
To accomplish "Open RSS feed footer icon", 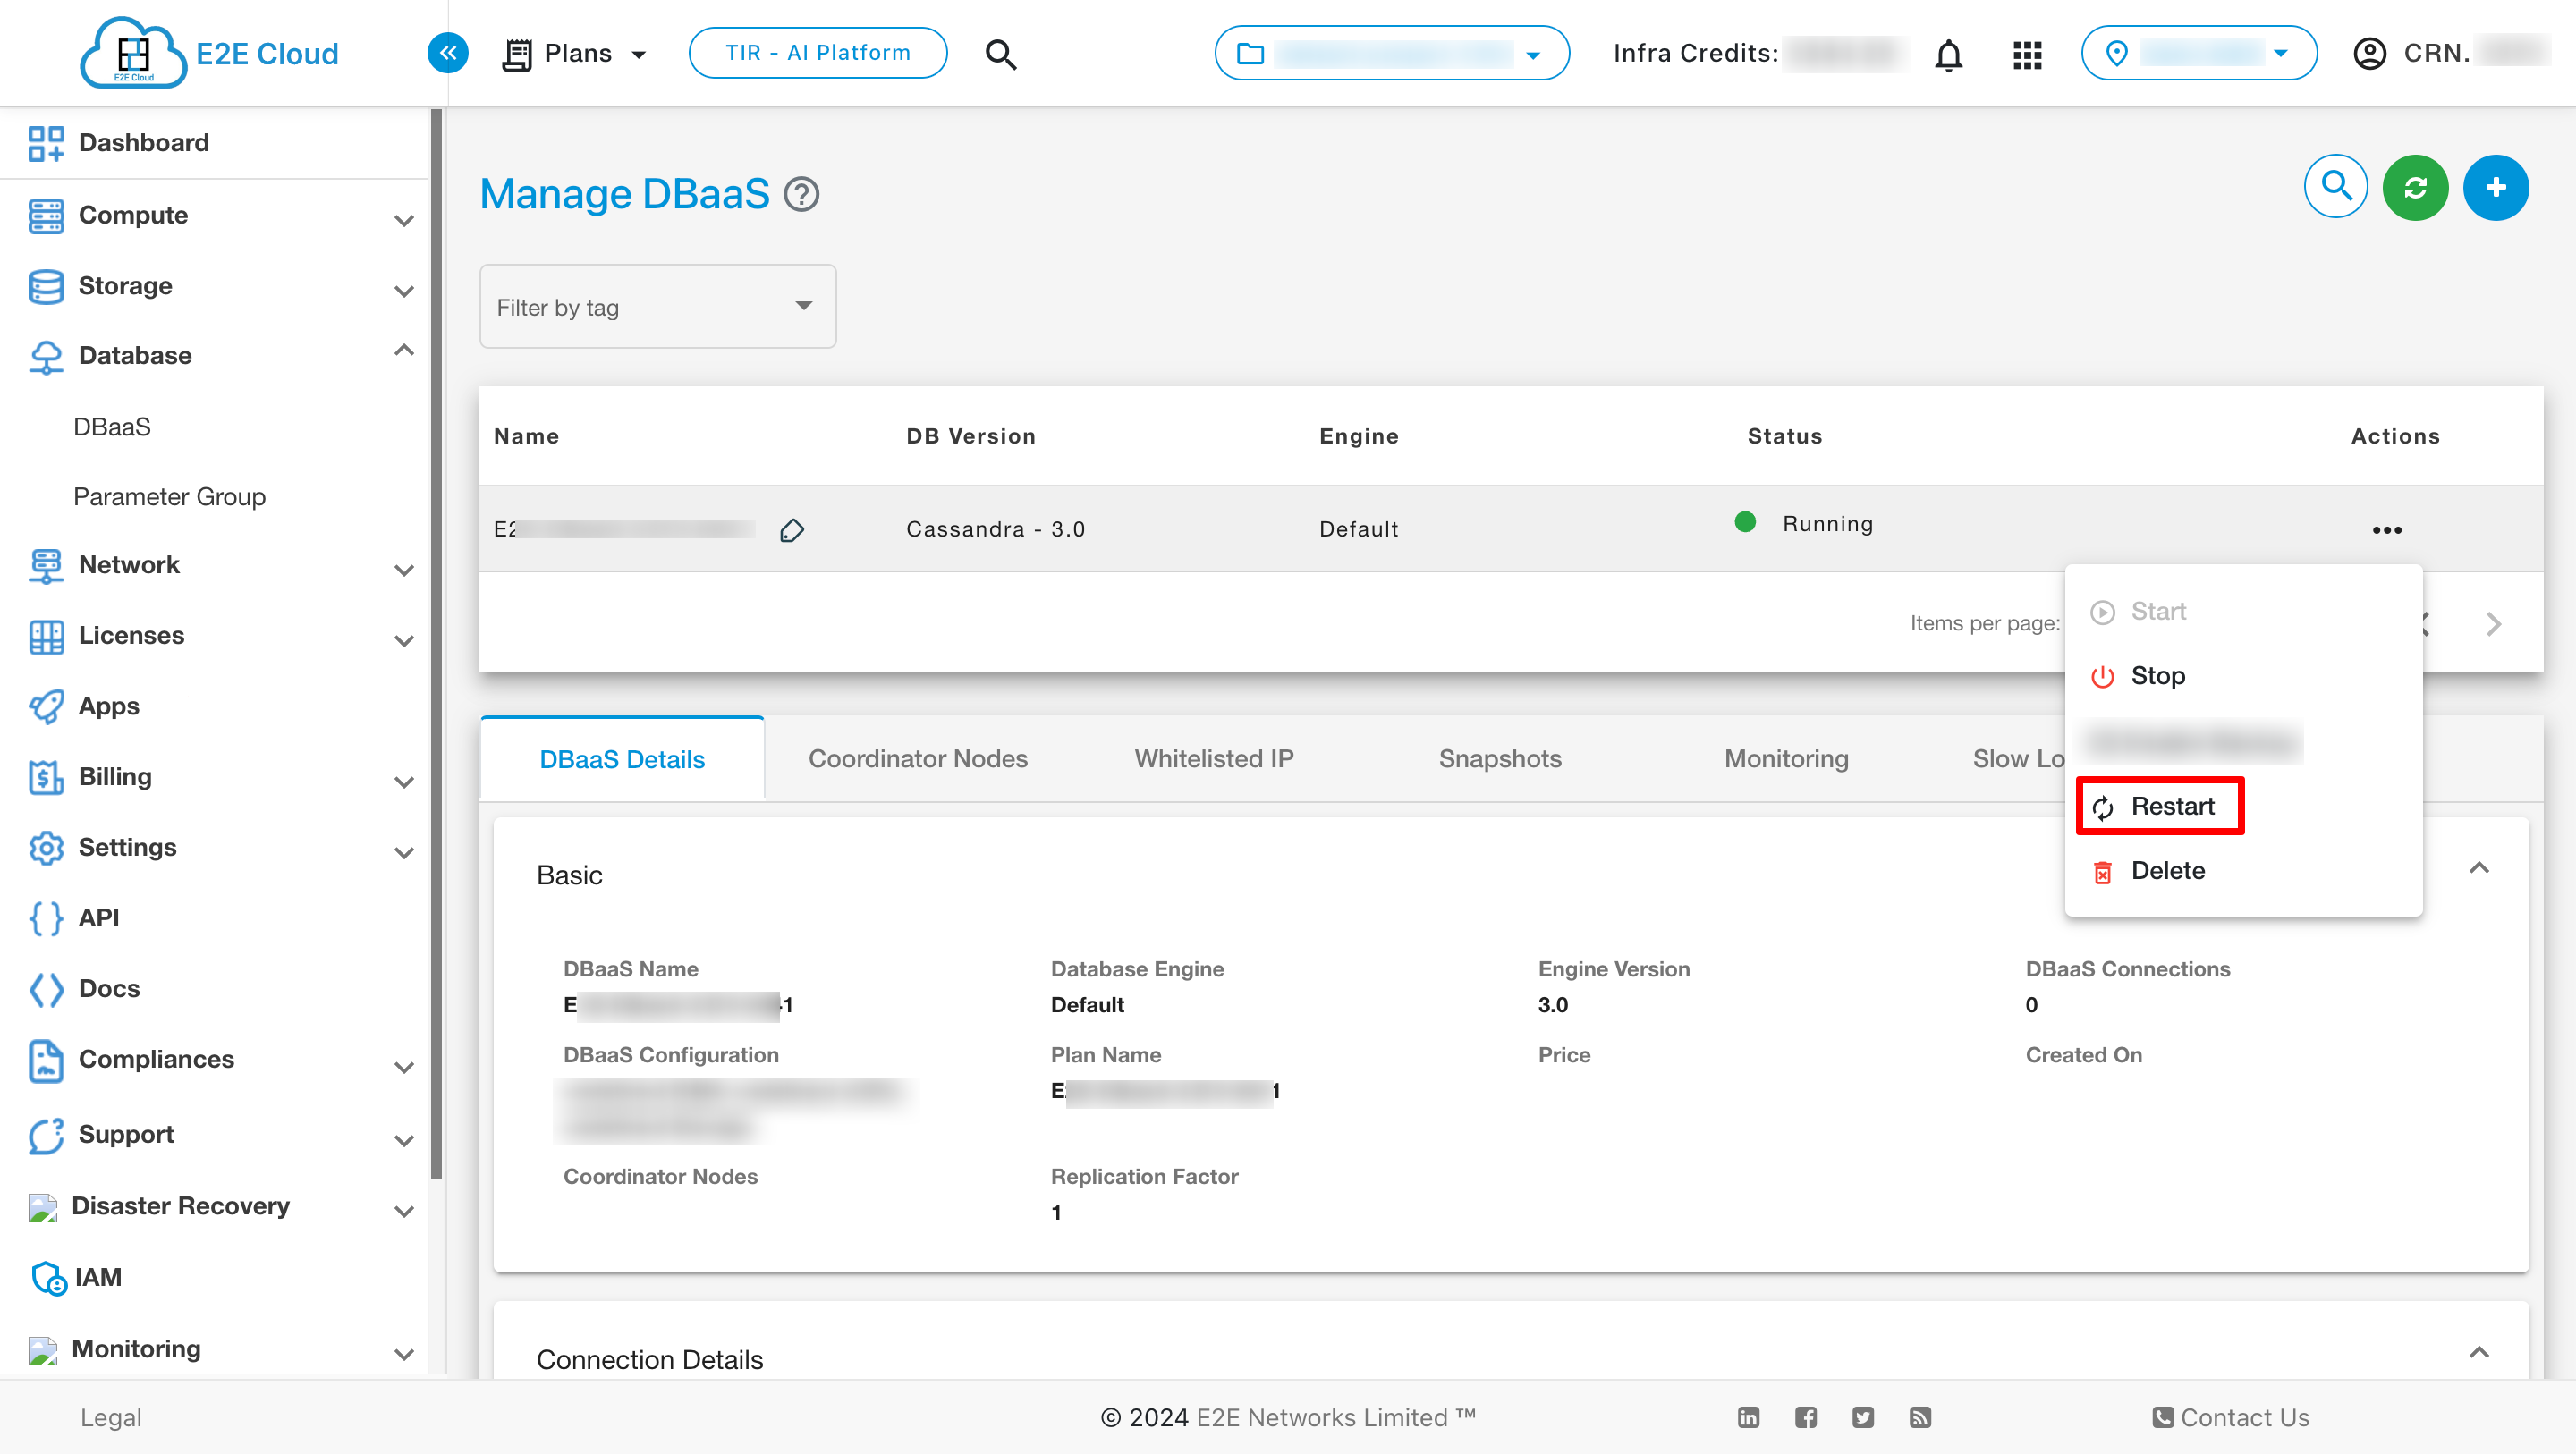I will [x=1919, y=1417].
